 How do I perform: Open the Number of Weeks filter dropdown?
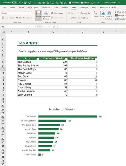(x=66, y=59)
